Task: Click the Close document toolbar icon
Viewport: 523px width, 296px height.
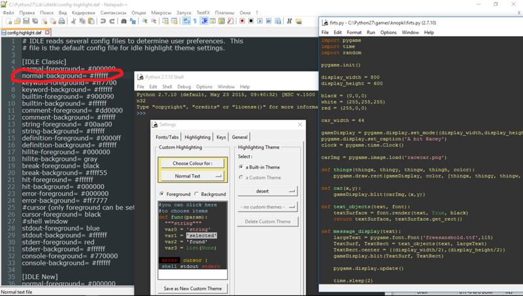Action: (44, 21)
